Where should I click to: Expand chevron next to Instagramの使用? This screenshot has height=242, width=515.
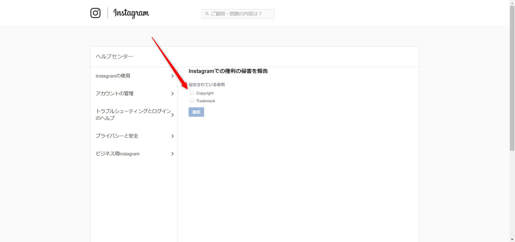172,76
